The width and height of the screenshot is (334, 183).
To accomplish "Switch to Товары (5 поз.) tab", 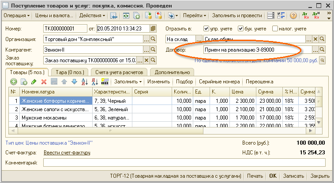I will [27, 72].
